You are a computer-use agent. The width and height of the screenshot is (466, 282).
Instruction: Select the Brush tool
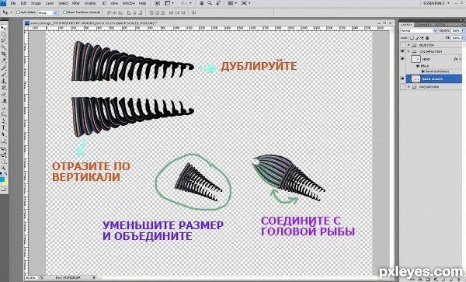coord(4,74)
